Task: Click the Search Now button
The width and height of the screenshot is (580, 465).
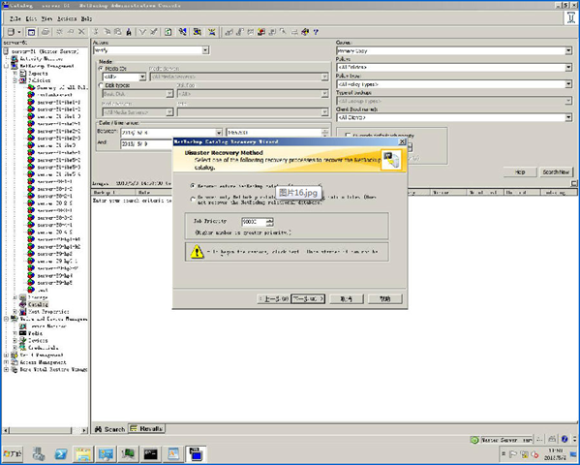Action: [556, 172]
